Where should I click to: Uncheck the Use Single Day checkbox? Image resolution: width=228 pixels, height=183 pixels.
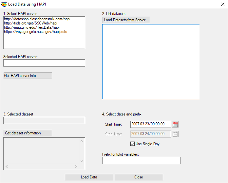132,144
